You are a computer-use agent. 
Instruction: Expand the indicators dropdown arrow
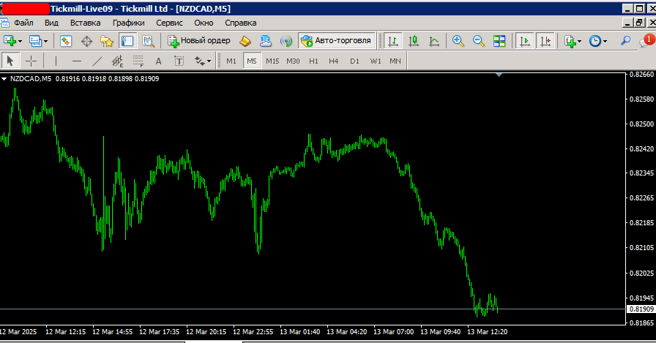click(x=579, y=41)
